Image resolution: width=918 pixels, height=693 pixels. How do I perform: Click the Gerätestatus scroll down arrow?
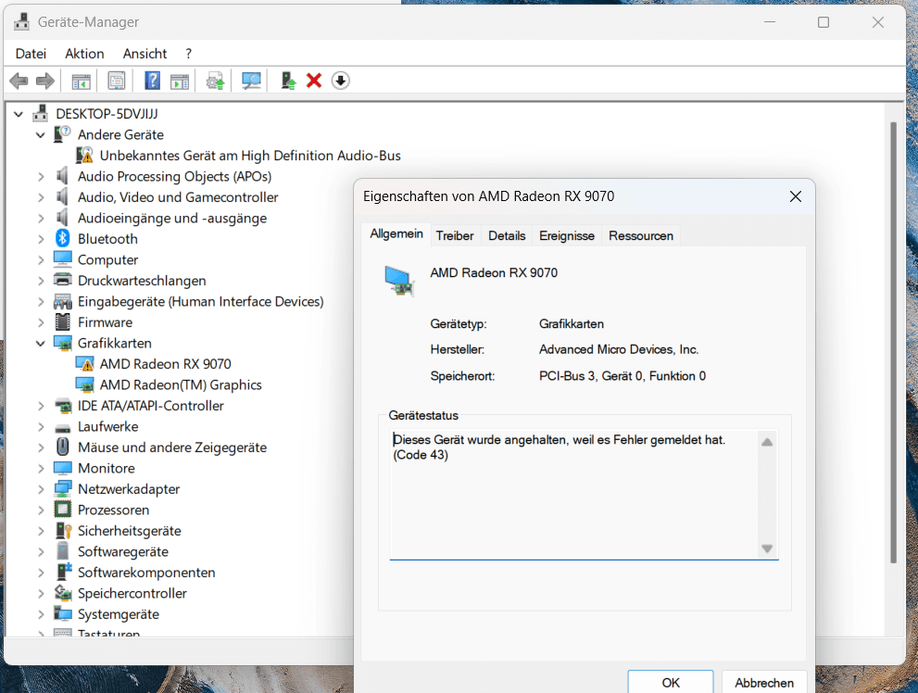tap(767, 548)
